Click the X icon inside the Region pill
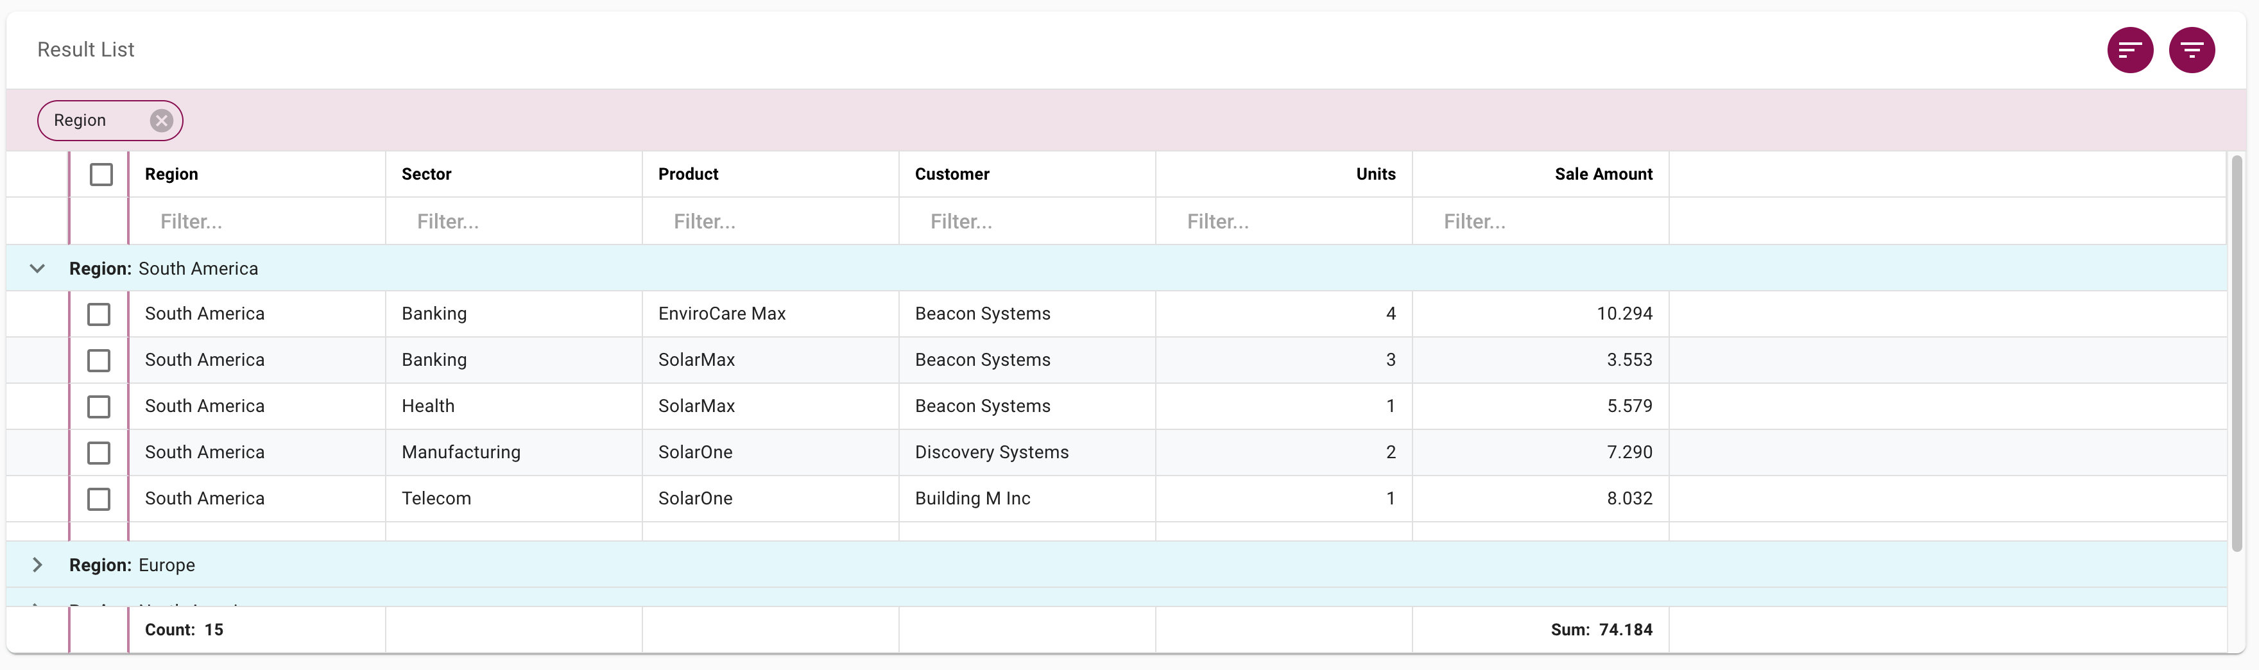The width and height of the screenshot is (2259, 670). coord(160,120)
